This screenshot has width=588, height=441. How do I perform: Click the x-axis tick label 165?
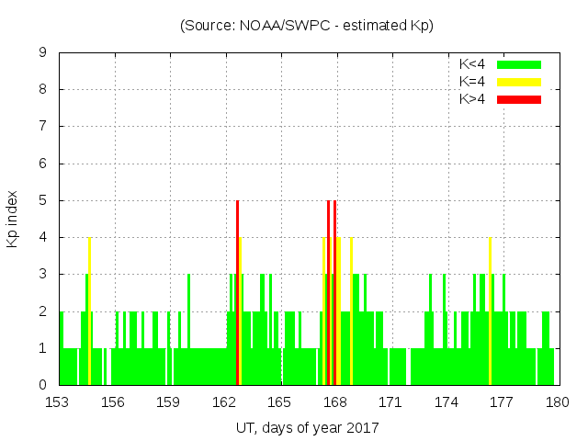[x=279, y=402]
